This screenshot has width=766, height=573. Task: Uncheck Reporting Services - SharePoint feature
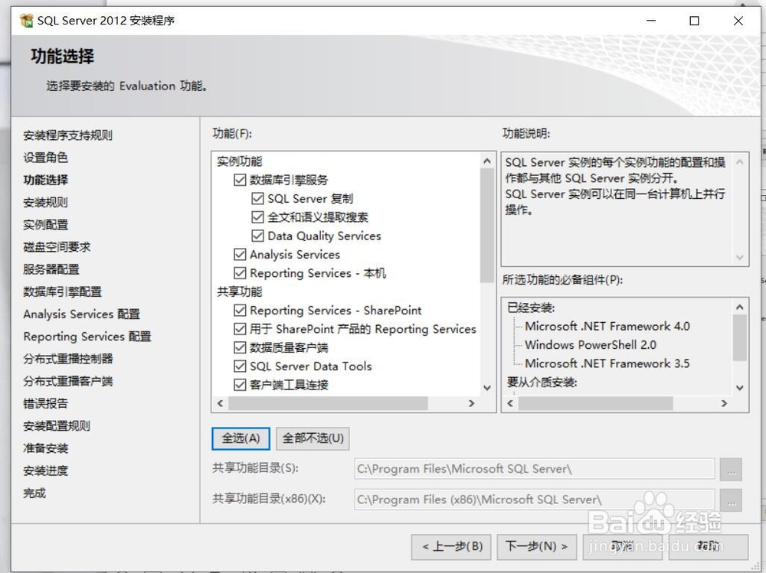pyautogui.click(x=240, y=311)
